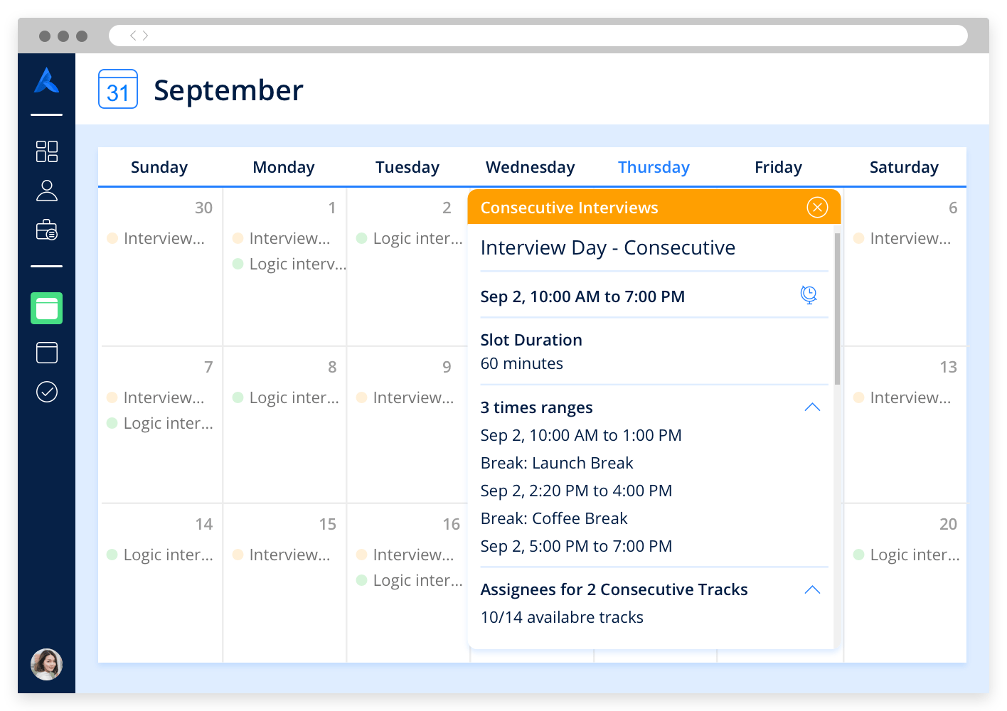Collapse the Assignees for 2 Consecutive Tracks section
This screenshot has height=711, width=1007.
(812, 589)
